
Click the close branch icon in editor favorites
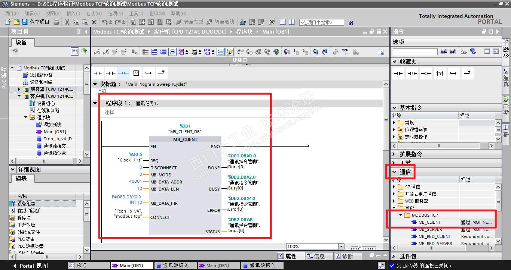162,73
